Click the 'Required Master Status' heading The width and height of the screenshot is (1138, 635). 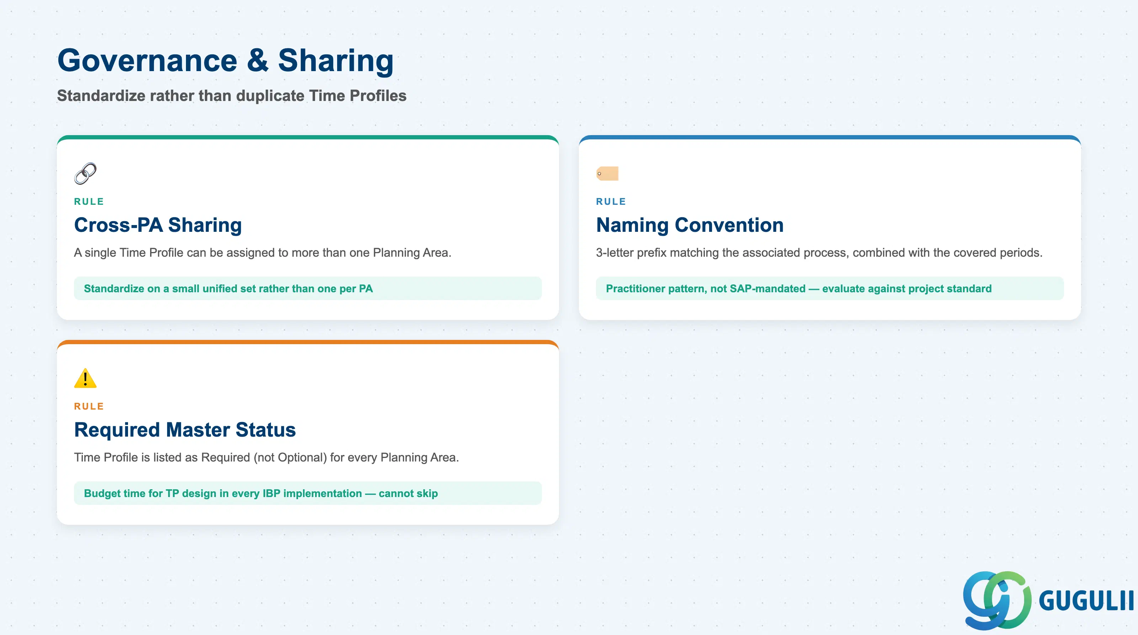pos(185,429)
